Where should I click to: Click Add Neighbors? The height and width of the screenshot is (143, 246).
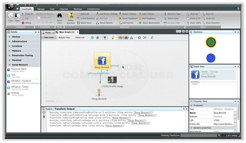tap(147, 18)
